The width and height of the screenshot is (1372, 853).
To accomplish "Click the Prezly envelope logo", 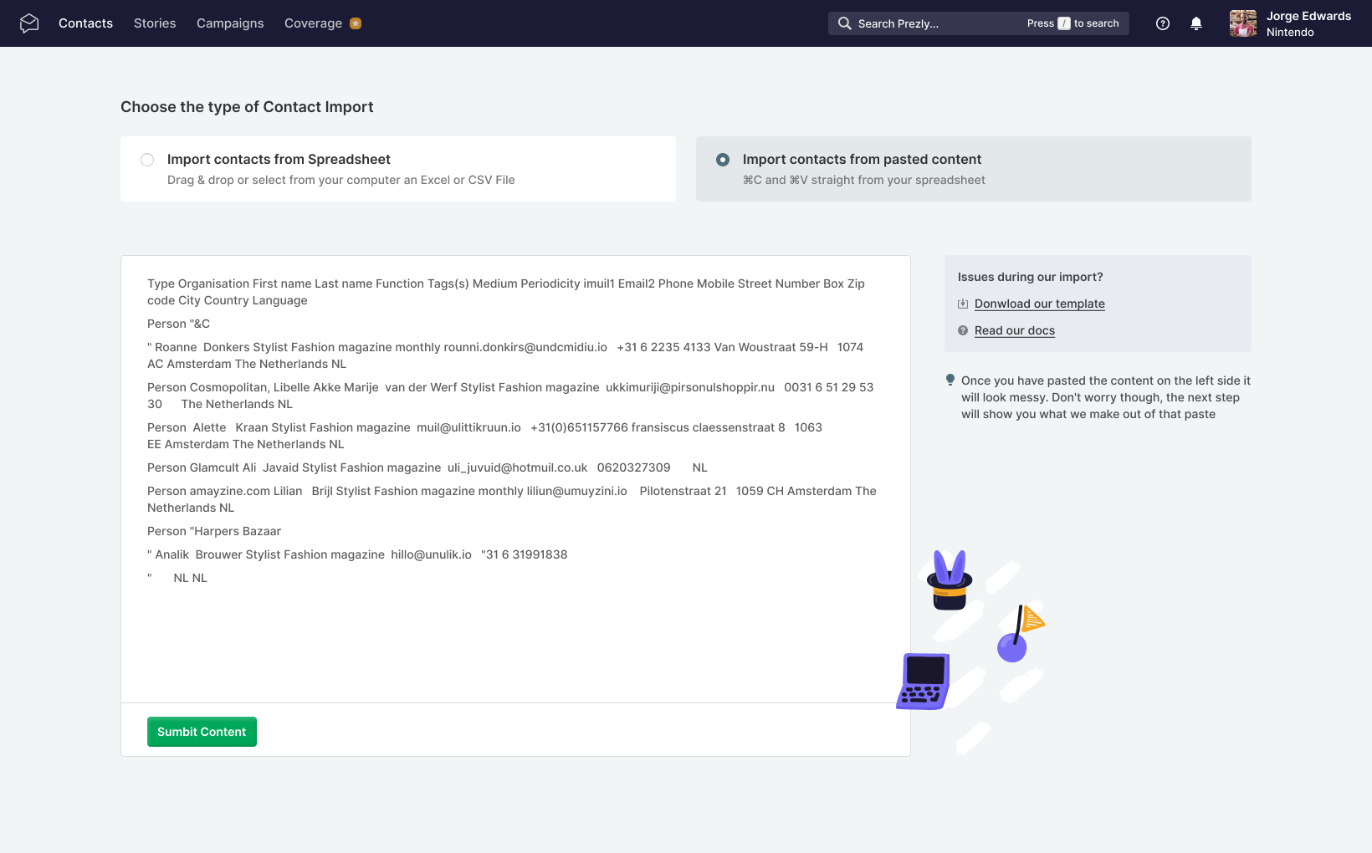I will point(29,23).
